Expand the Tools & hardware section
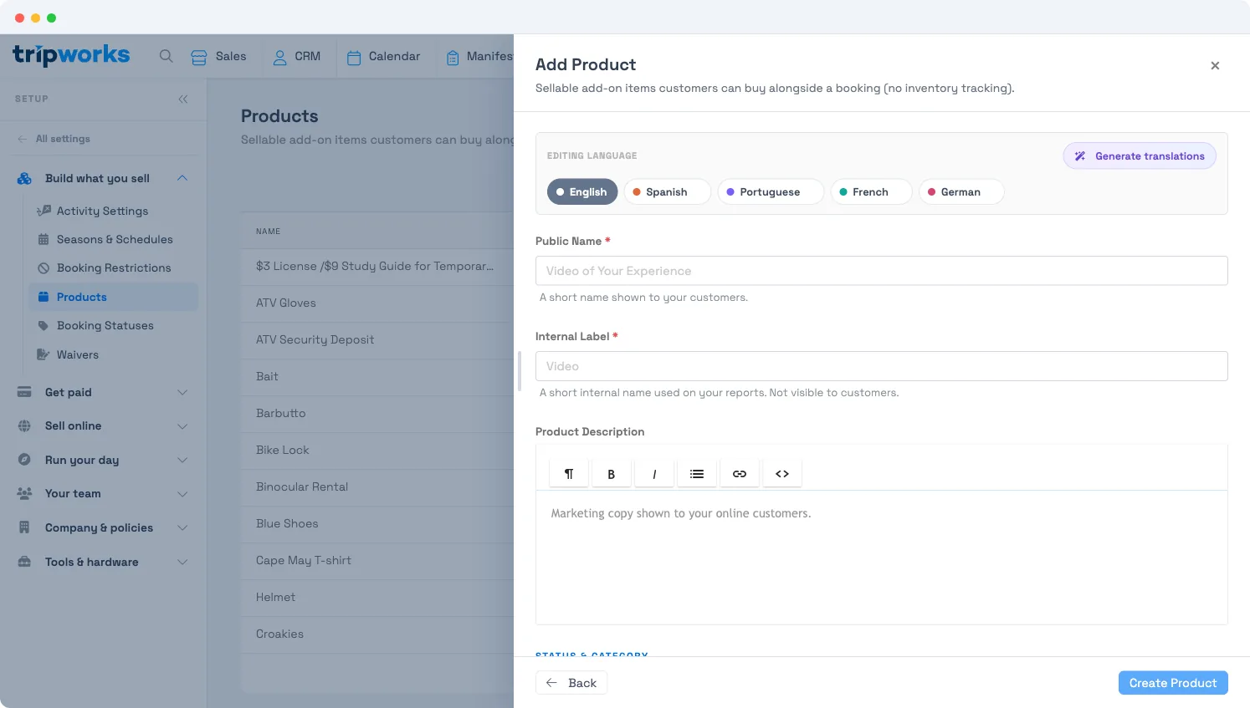Screen dimensions: 1250x708 click(103, 562)
